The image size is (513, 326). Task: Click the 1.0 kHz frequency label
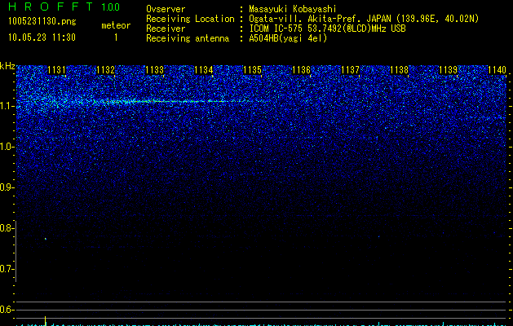(7, 147)
